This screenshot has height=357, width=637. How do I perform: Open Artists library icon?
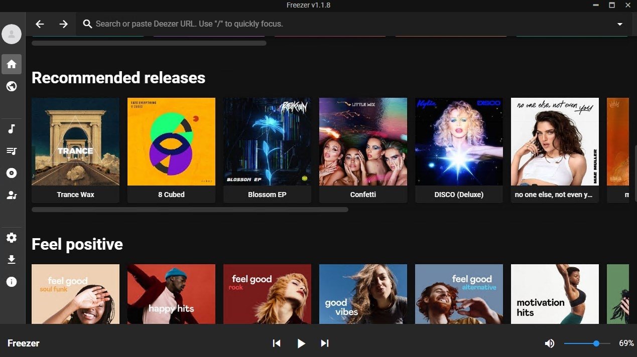click(x=12, y=195)
